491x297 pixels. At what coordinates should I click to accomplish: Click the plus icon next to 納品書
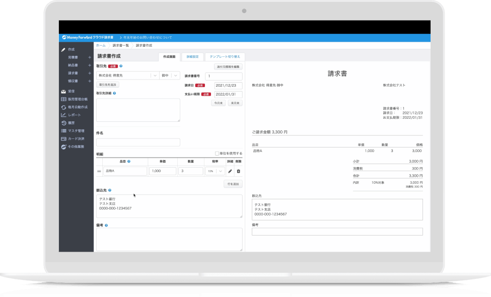click(90, 65)
